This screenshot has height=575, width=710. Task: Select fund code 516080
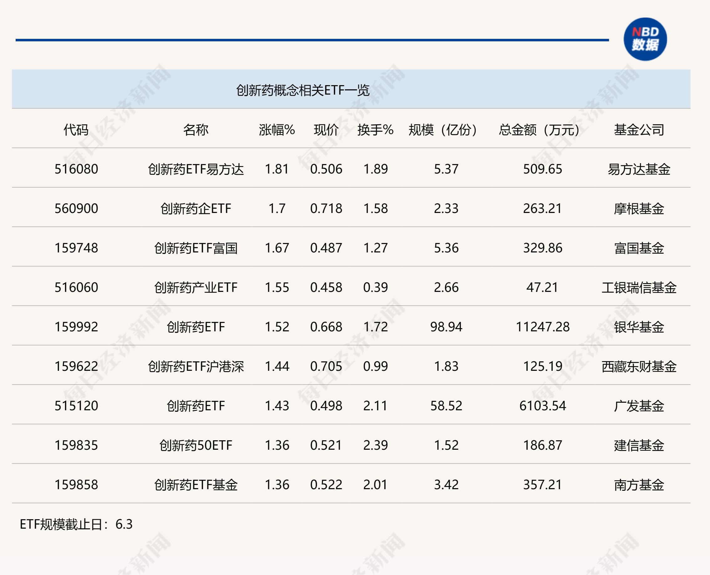pyautogui.click(x=76, y=169)
